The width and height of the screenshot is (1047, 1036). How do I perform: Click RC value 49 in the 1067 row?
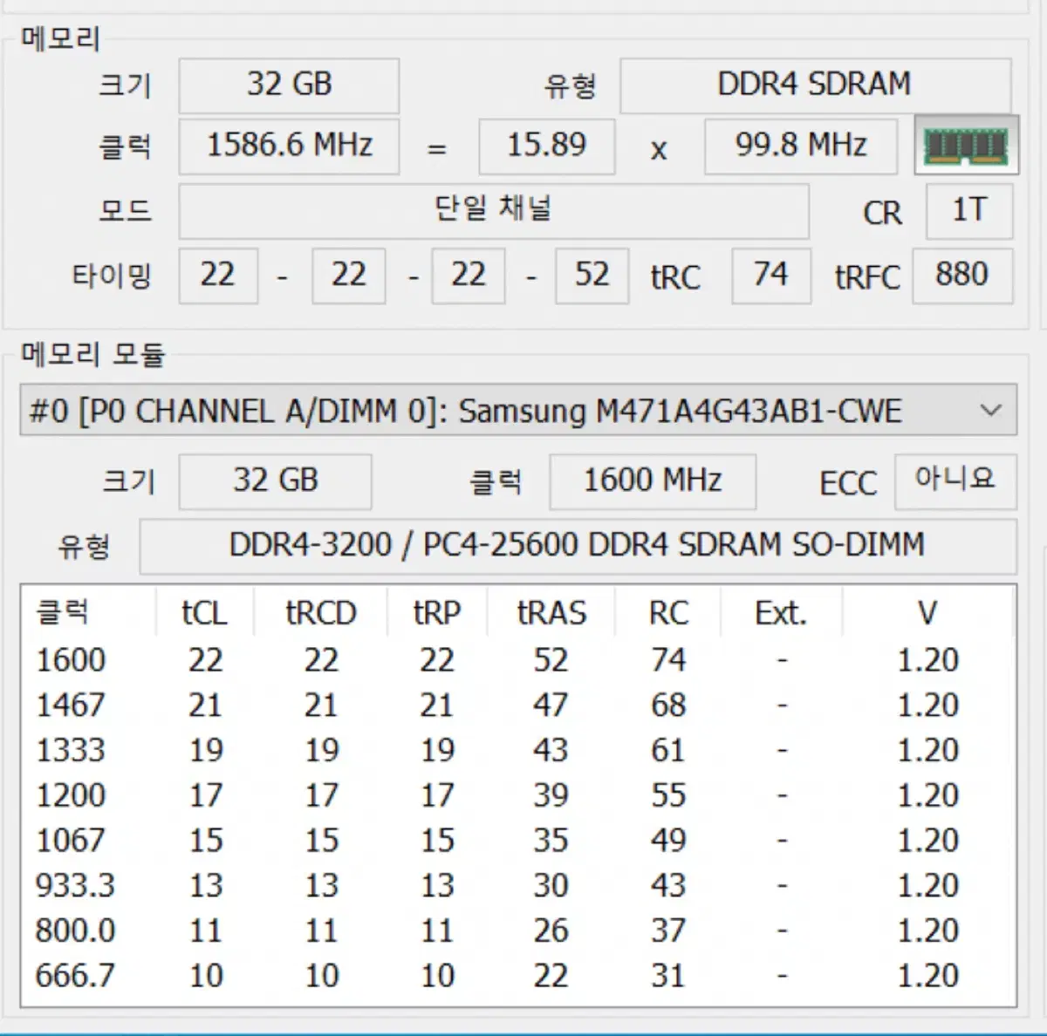click(668, 841)
